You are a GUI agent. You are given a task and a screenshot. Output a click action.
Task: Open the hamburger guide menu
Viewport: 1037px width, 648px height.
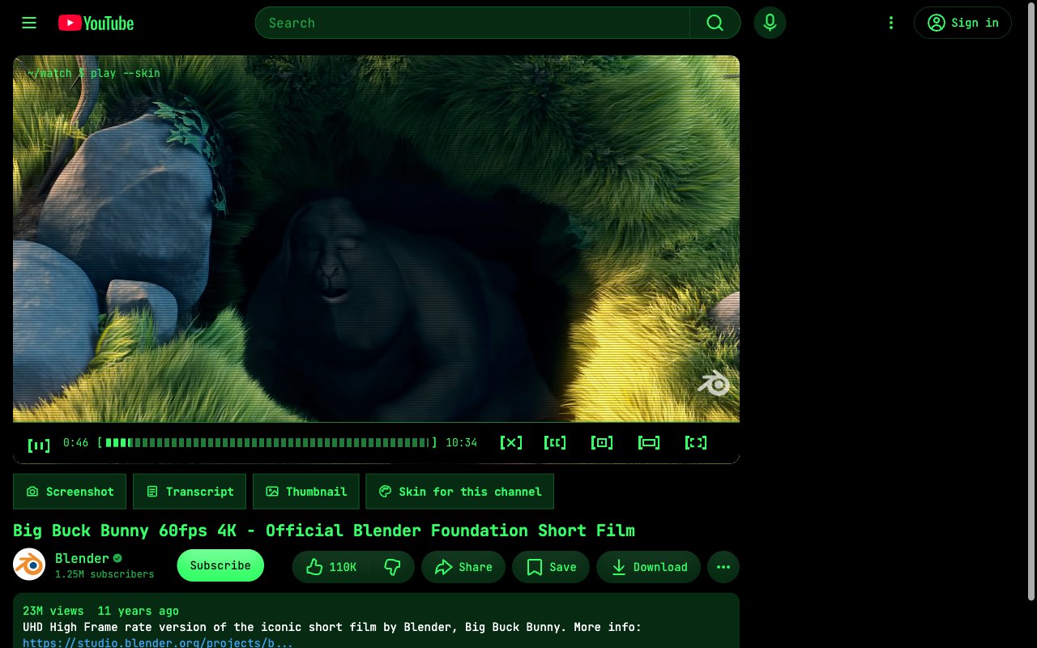click(x=29, y=23)
